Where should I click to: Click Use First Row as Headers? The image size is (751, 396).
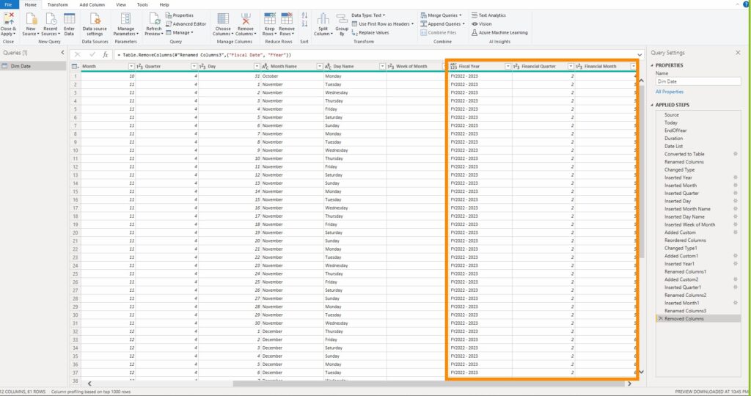(383, 24)
